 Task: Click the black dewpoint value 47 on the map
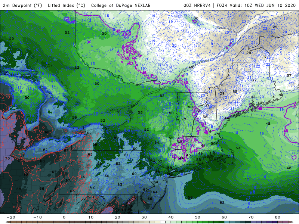tap(184, 119)
